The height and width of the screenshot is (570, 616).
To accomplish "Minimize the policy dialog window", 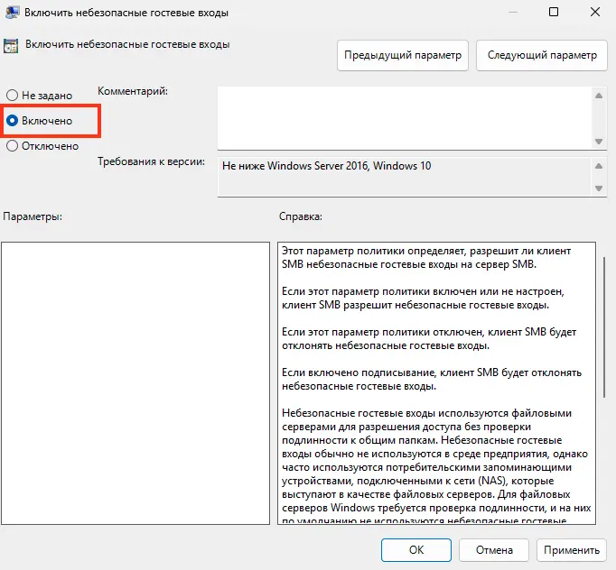I will click(513, 12).
